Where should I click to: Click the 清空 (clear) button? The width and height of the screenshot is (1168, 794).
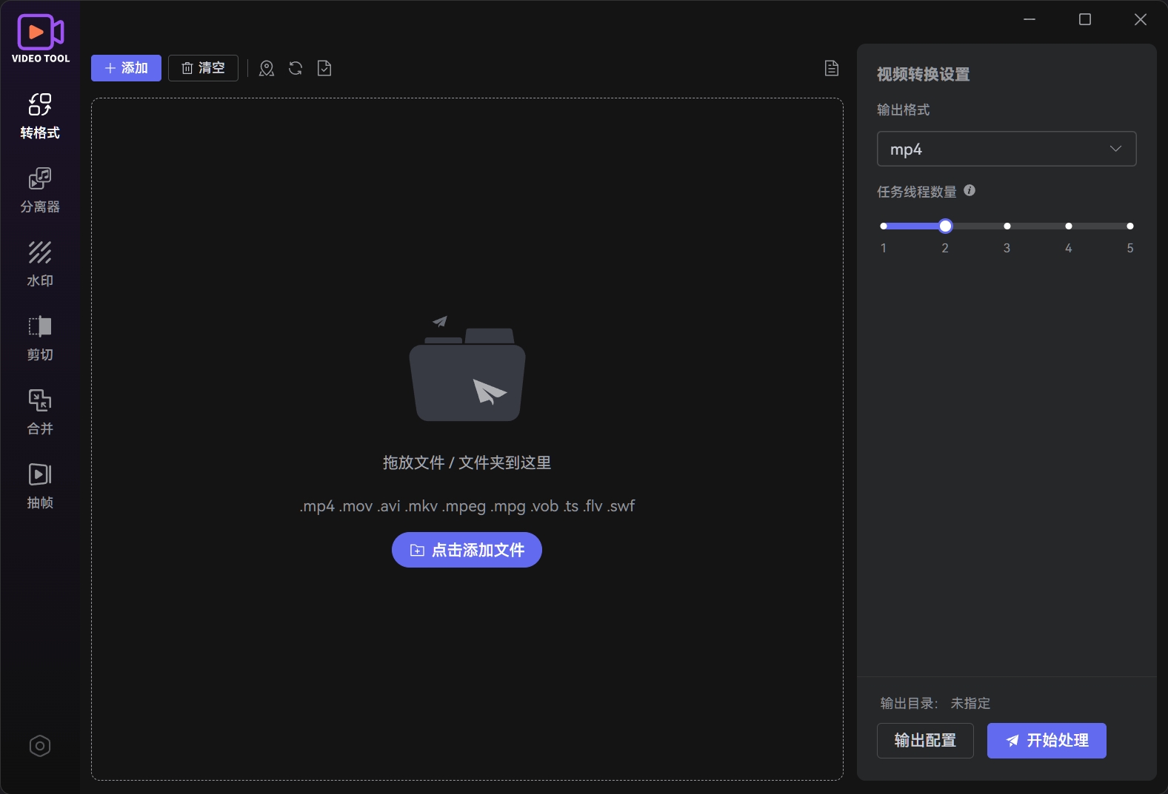(x=203, y=68)
